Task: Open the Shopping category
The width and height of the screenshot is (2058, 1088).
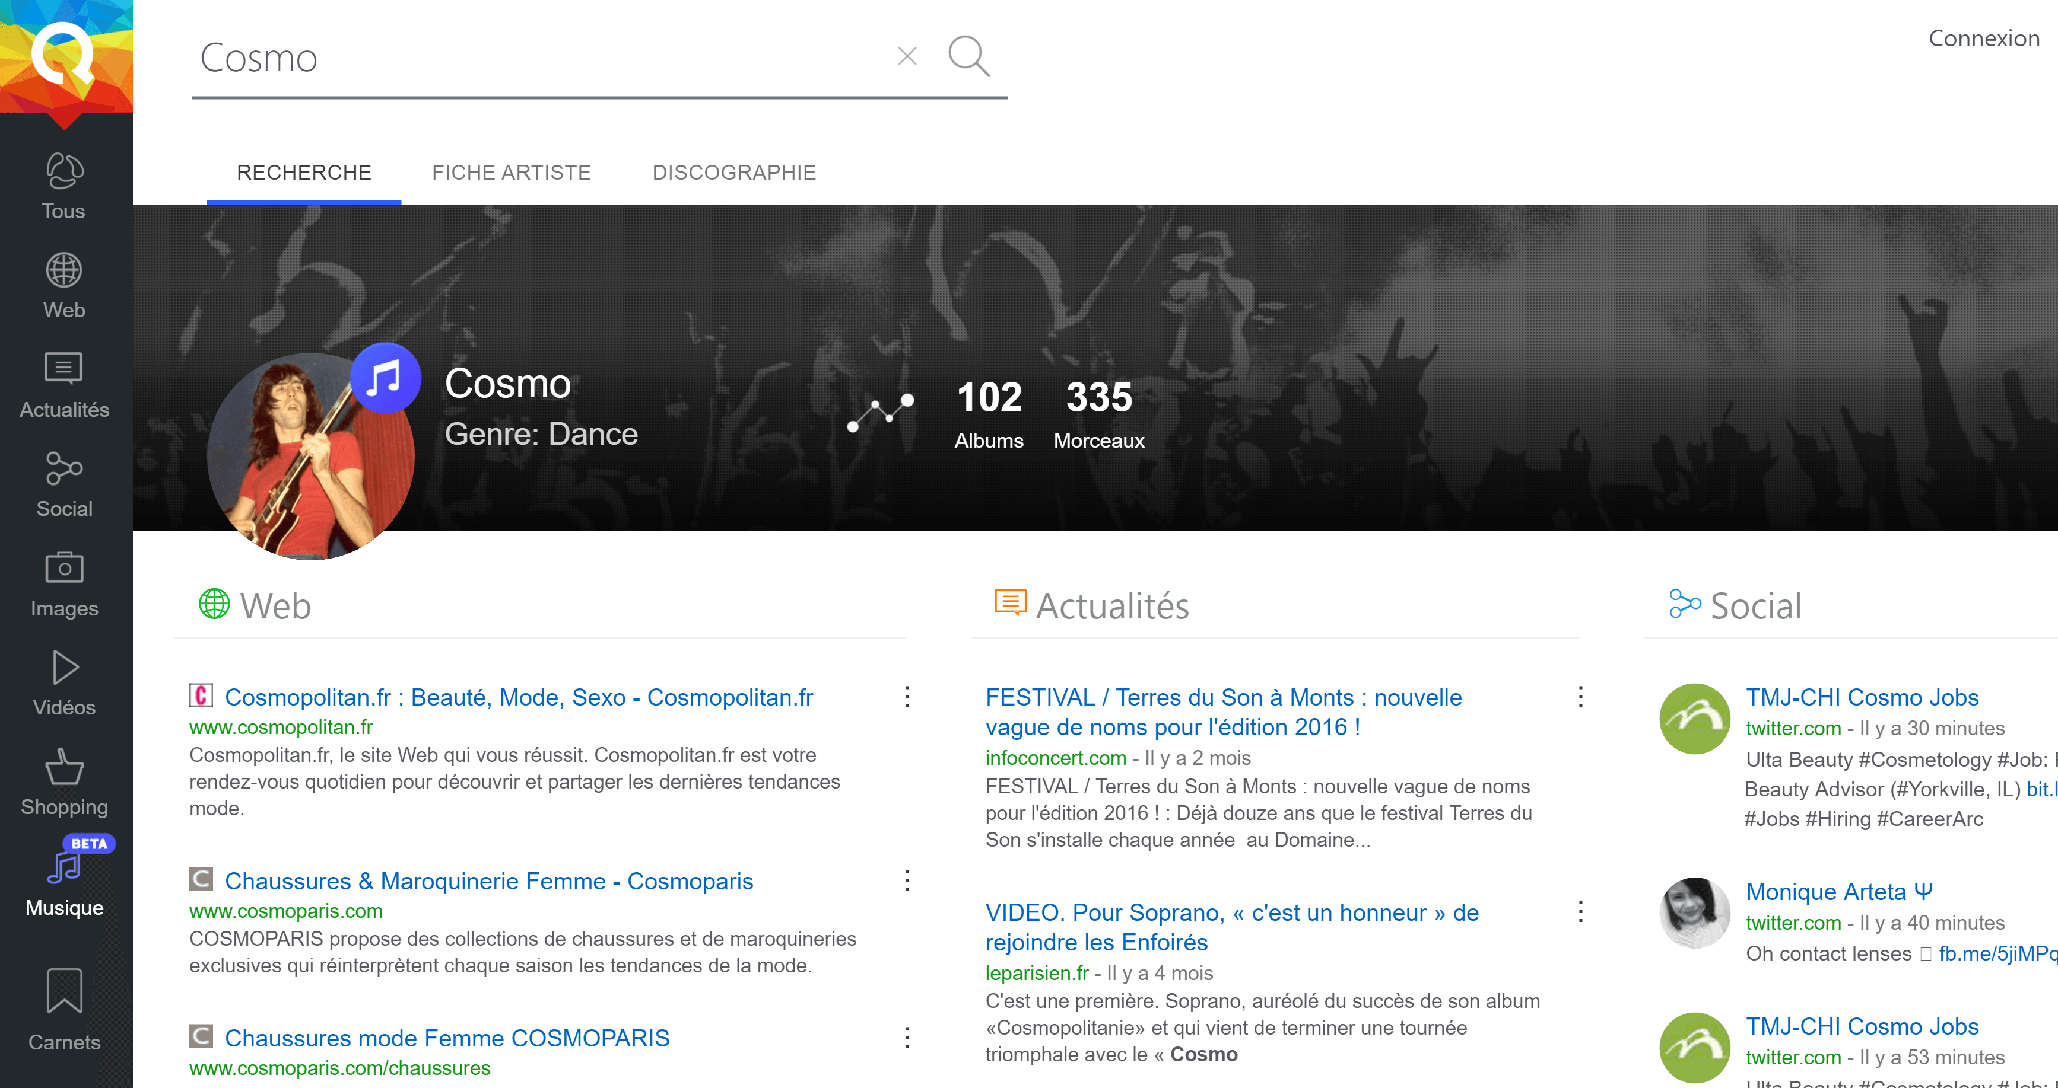Action: click(64, 783)
